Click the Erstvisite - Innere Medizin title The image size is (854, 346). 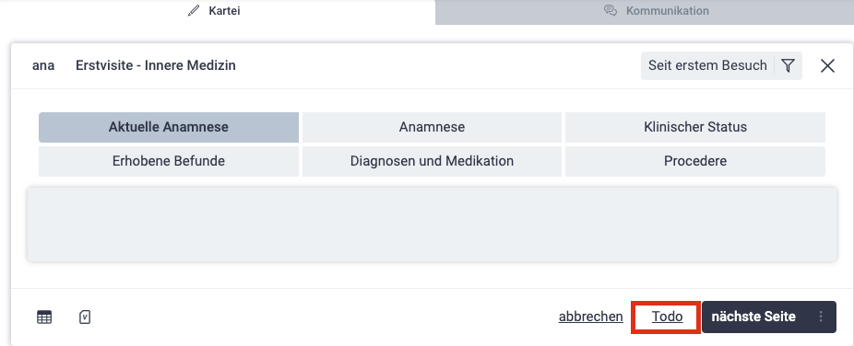click(x=156, y=65)
